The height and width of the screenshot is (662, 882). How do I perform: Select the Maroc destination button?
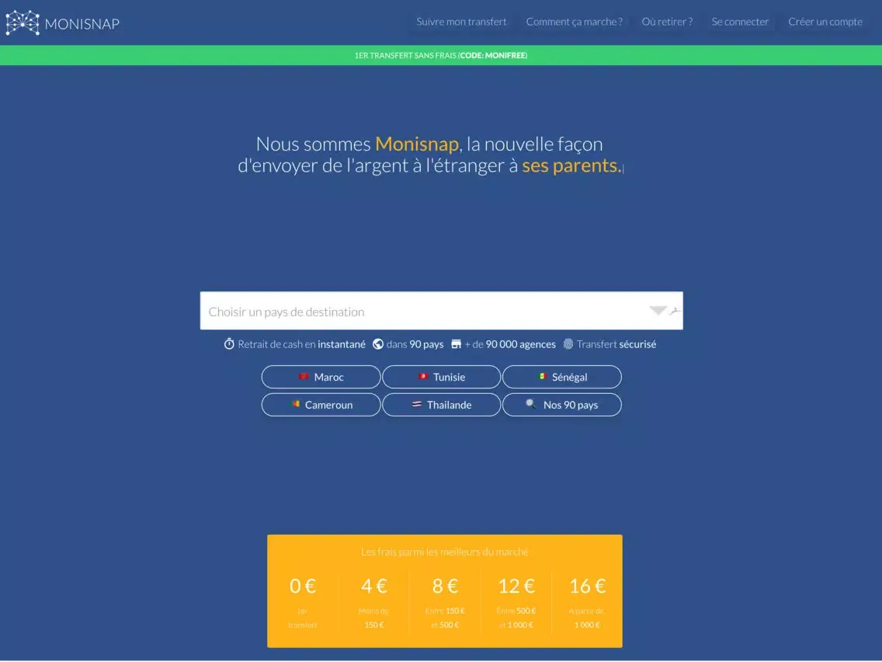(321, 377)
